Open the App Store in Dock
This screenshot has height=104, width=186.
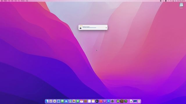[x=109, y=101]
